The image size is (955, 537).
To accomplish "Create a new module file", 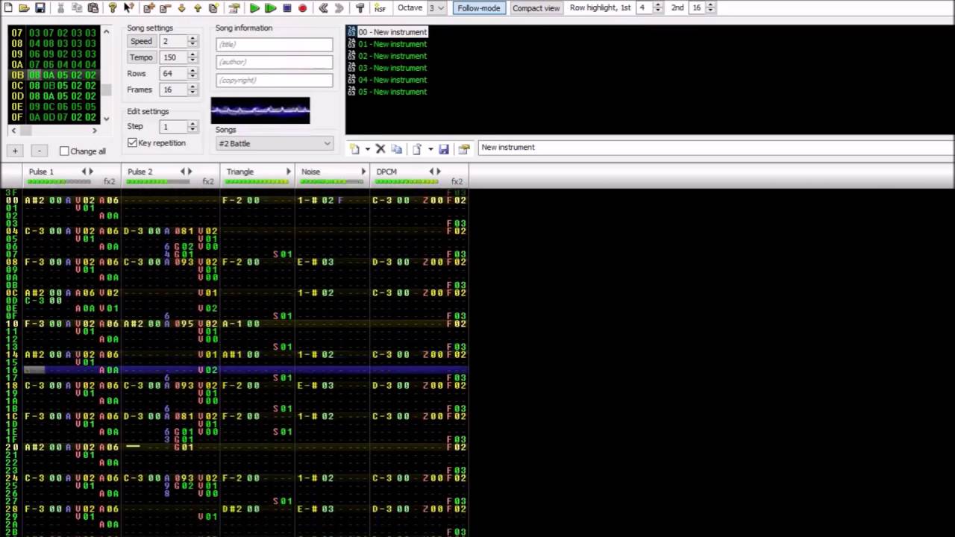I will coord(8,8).
